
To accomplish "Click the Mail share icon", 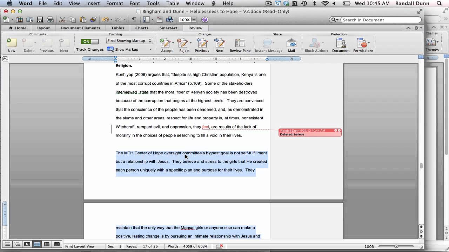I will [291, 45].
